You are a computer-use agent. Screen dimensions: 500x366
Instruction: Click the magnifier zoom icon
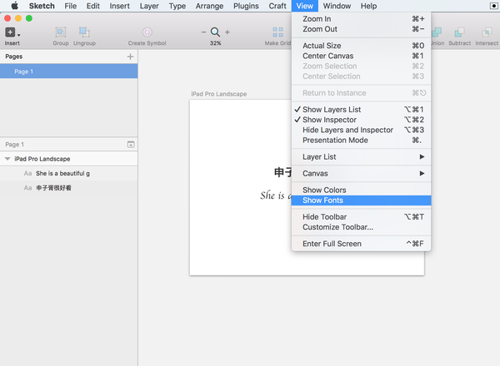[215, 32]
